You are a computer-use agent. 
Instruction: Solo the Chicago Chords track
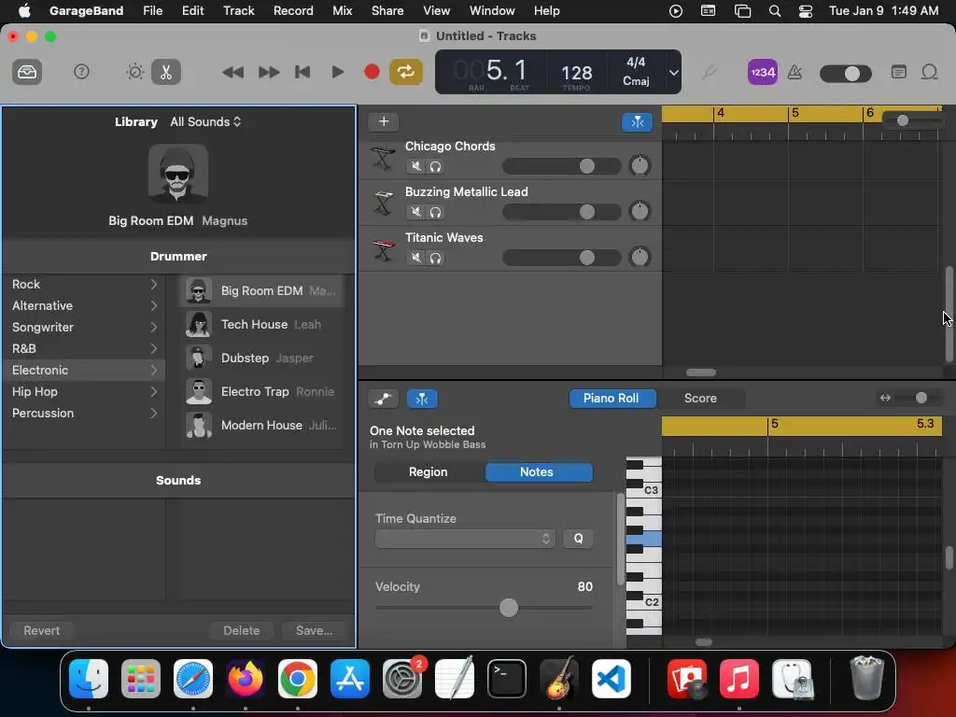tap(435, 166)
